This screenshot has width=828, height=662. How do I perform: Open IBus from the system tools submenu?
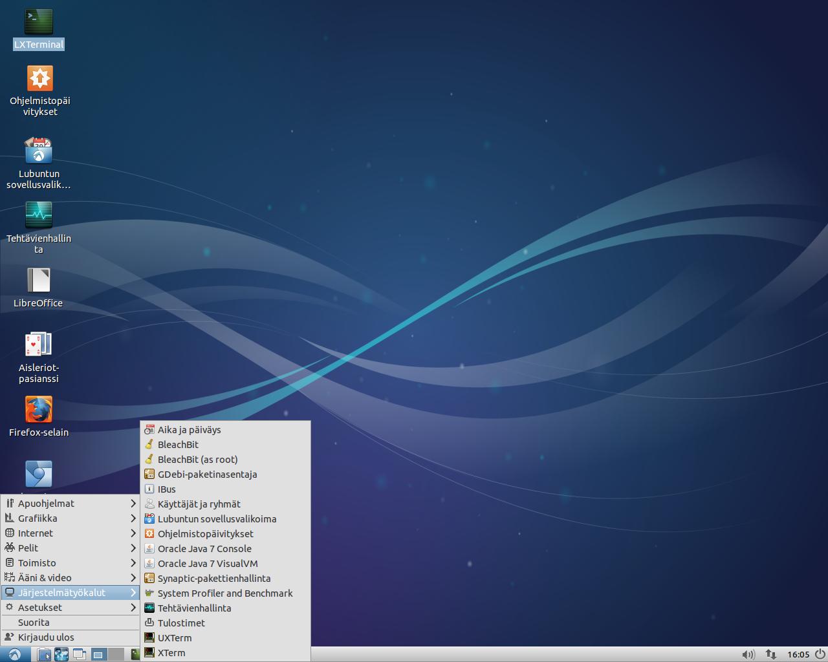point(226,489)
